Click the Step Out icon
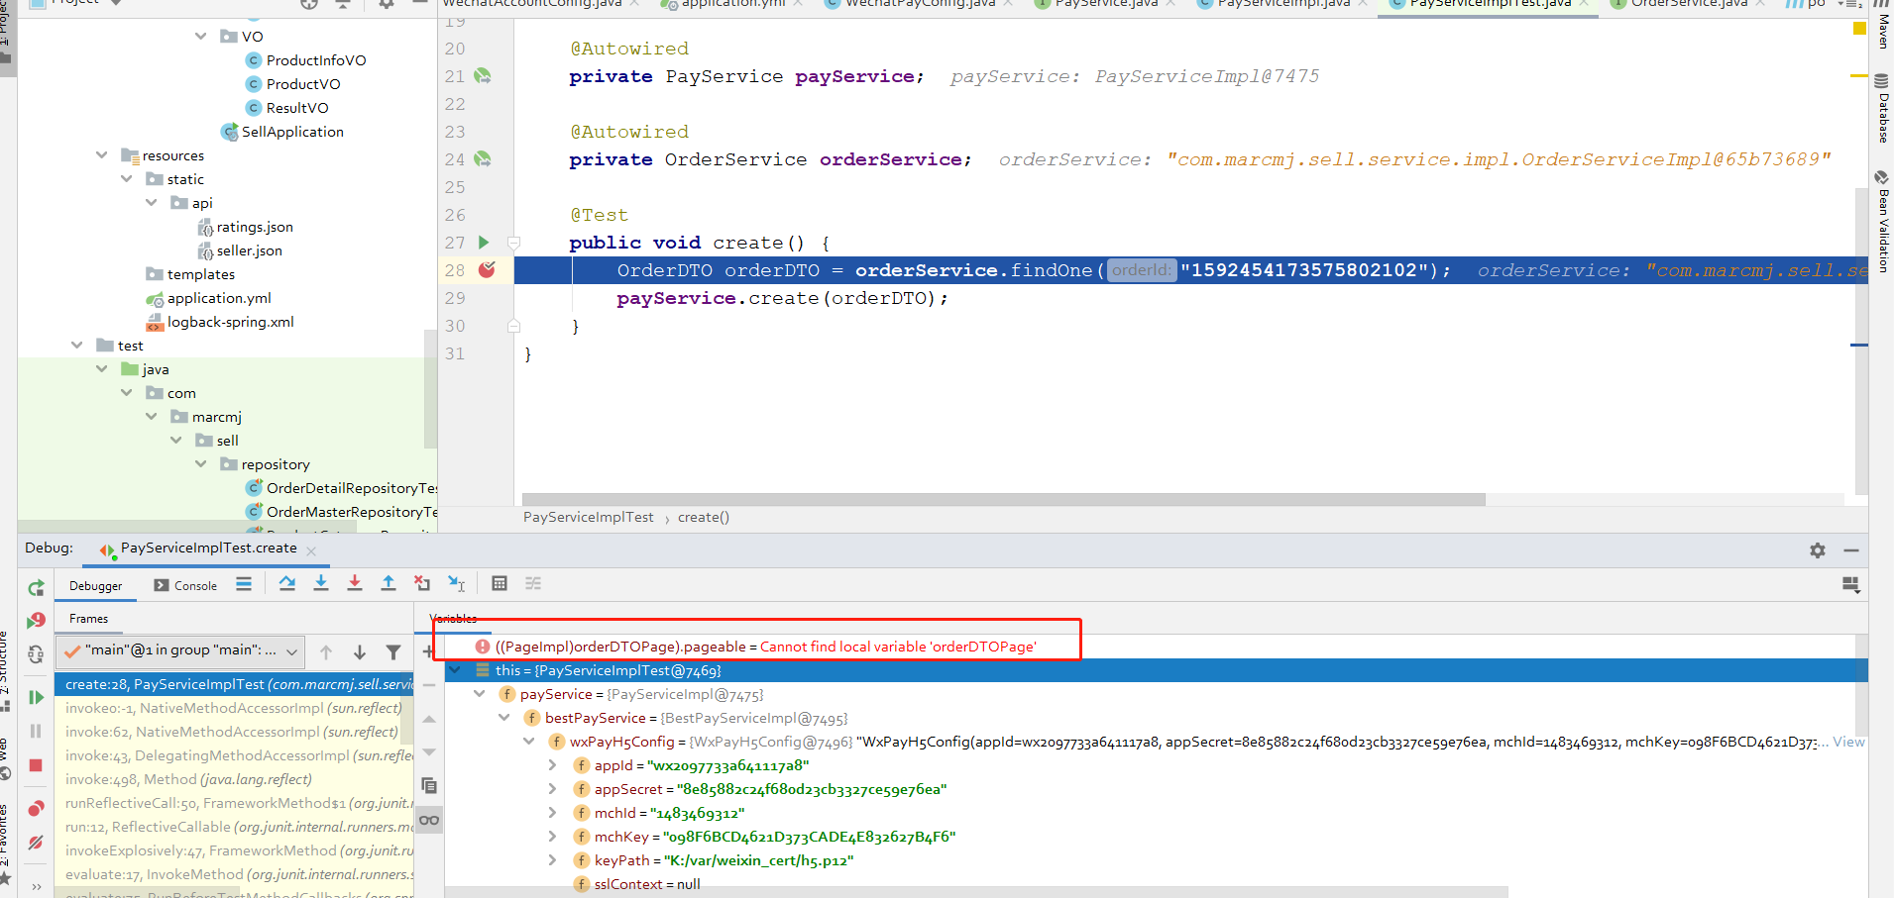The height and width of the screenshot is (898, 1894). 389,584
